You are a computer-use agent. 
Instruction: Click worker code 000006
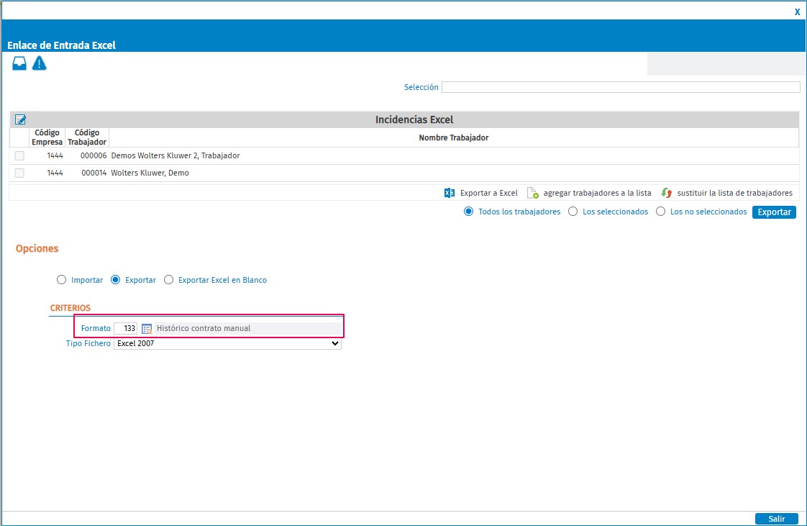coord(94,155)
